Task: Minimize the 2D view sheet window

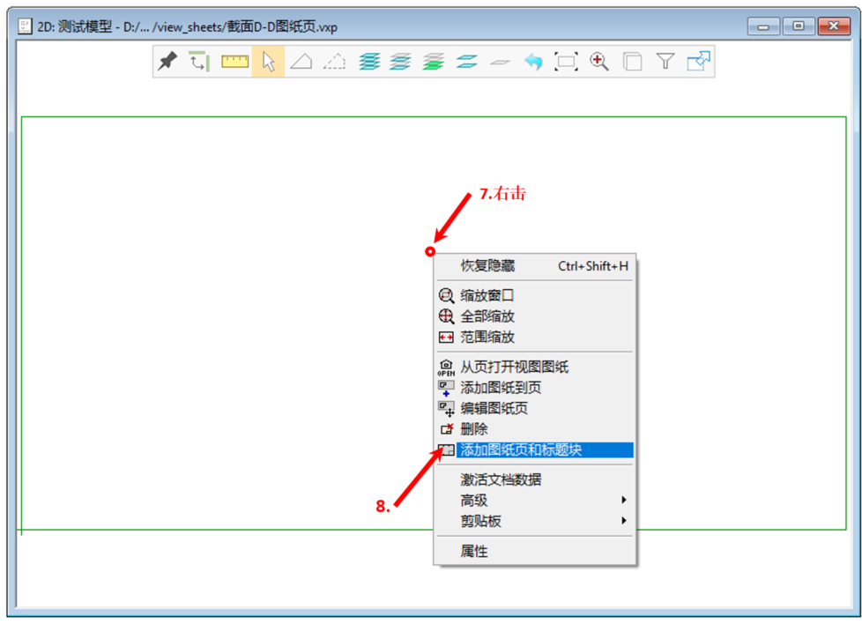Action: click(x=763, y=26)
